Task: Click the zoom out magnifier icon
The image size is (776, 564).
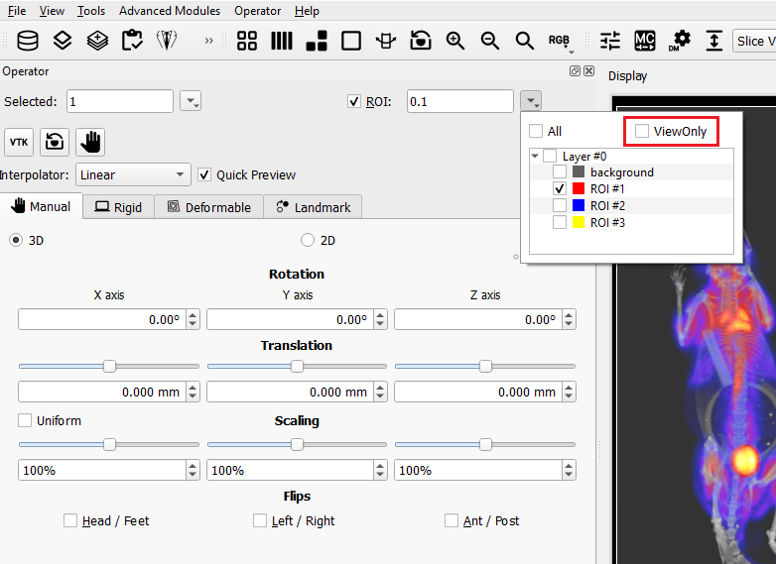Action: tap(490, 41)
